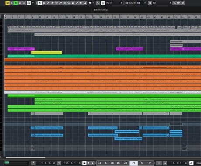Click the fast forward transport button
This screenshot has height=166, width=201.
coord(118,163)
